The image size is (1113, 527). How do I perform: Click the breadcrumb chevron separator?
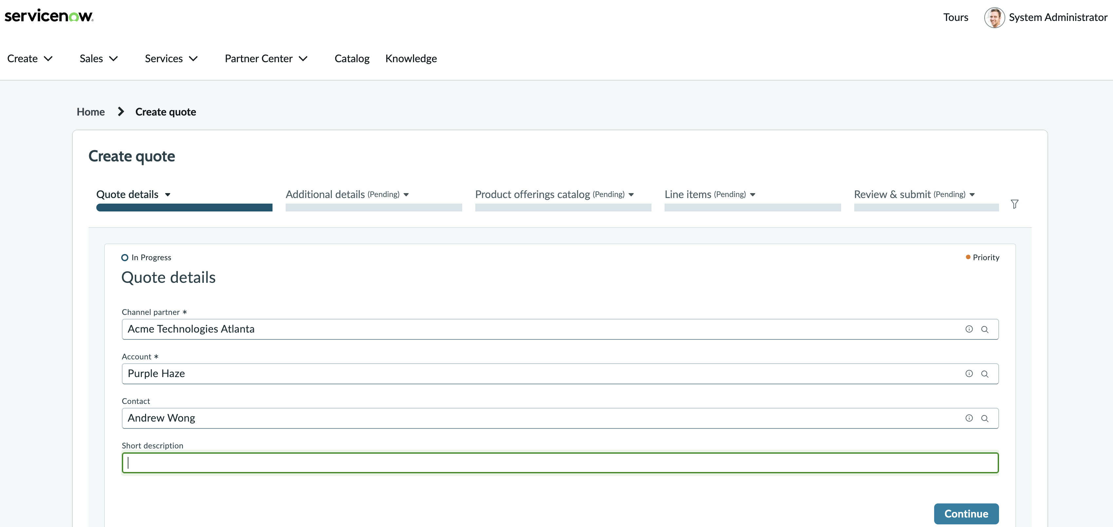[121, 112]
